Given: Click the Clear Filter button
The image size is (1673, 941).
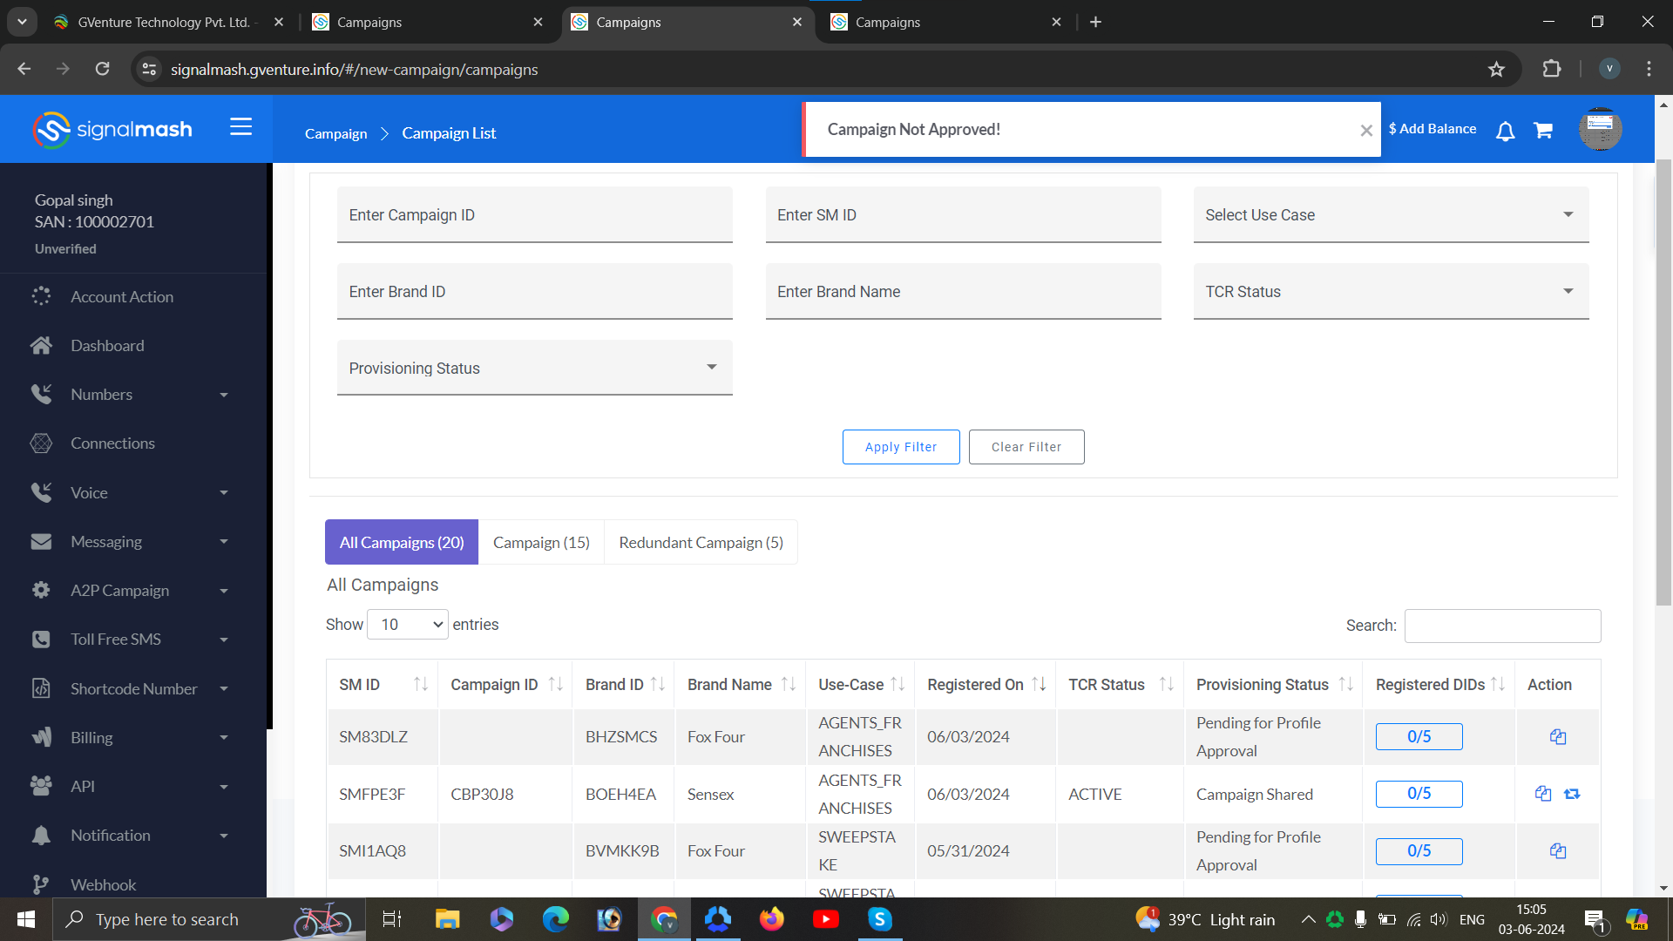Looking at the screenshot, I should [1026, 447].
